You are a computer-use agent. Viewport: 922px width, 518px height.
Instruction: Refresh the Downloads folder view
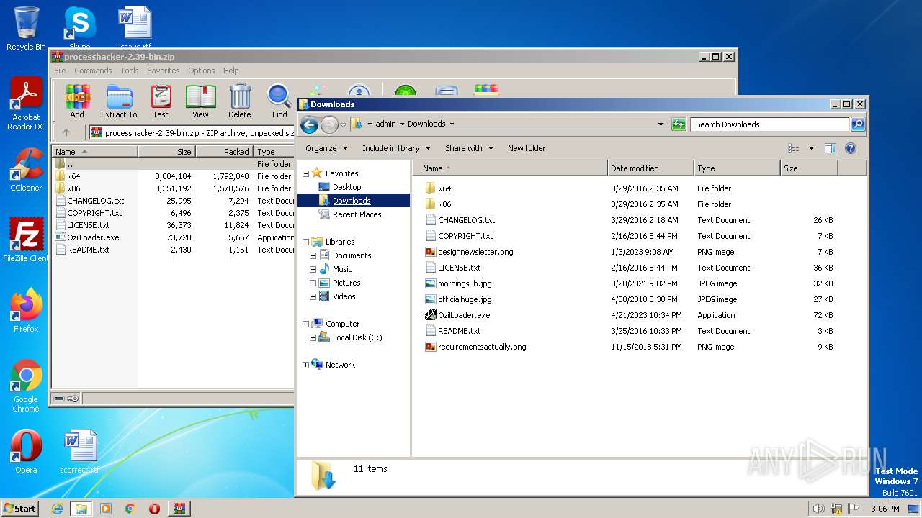(679, 124)
